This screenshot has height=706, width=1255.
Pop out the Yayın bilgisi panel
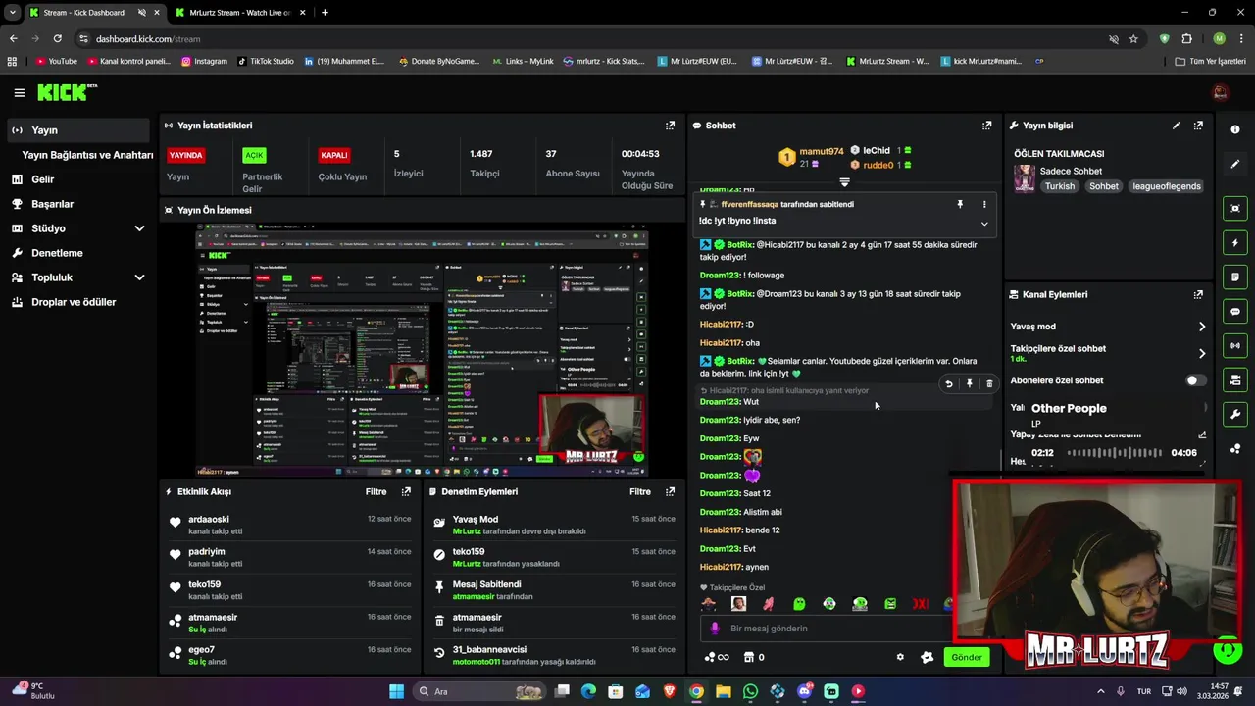[x=1198, y=126]
